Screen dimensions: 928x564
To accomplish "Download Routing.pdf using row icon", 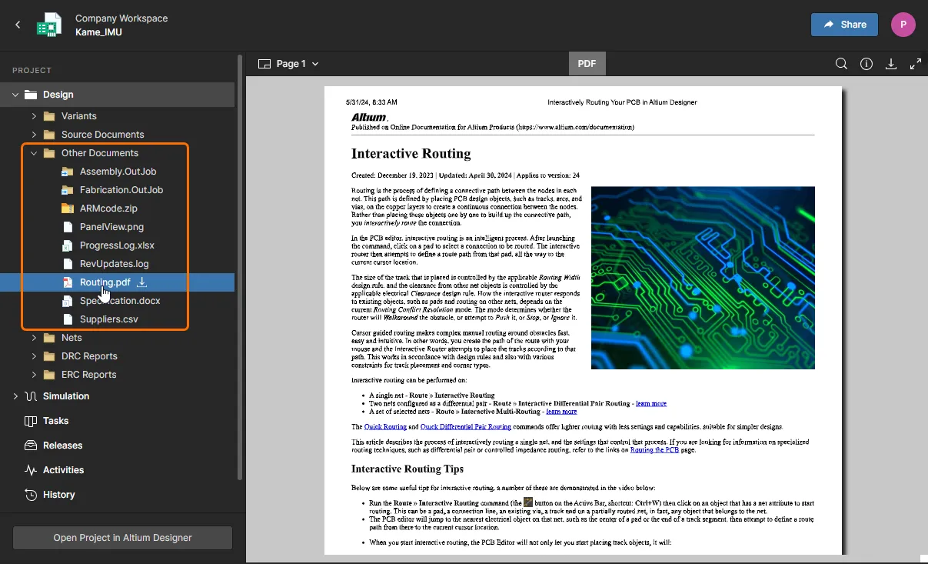I will pos(141,282).
